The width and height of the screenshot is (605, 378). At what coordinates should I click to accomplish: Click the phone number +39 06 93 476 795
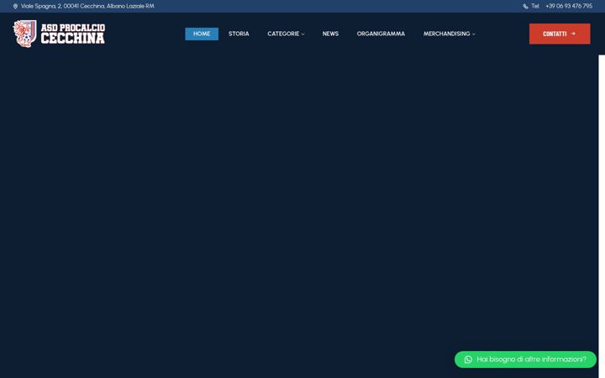pos(569,6)
